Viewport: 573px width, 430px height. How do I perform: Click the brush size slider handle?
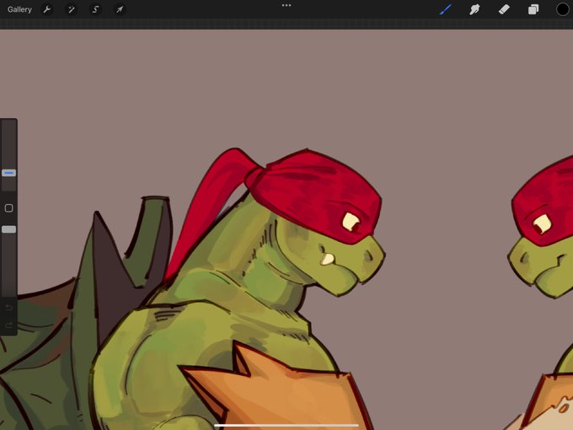[x=8, y=173]
